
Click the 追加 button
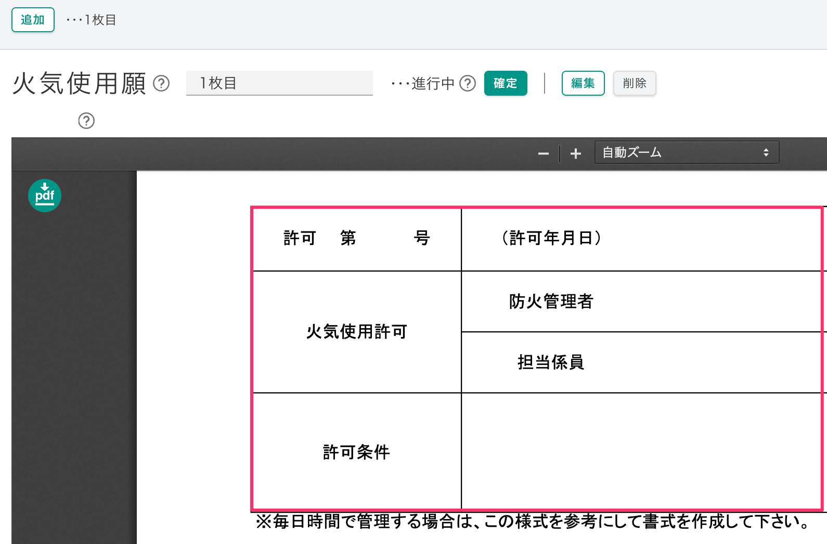pos(33,20)
